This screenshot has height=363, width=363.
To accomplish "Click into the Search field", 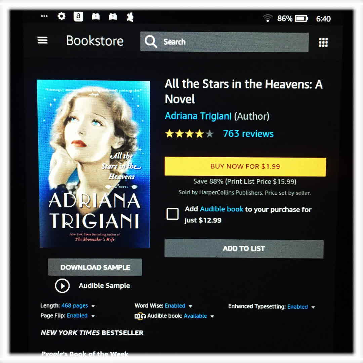I will click(224, 42).
